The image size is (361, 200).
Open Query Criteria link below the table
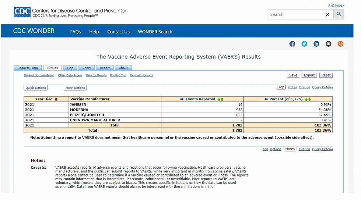(322, 149)
